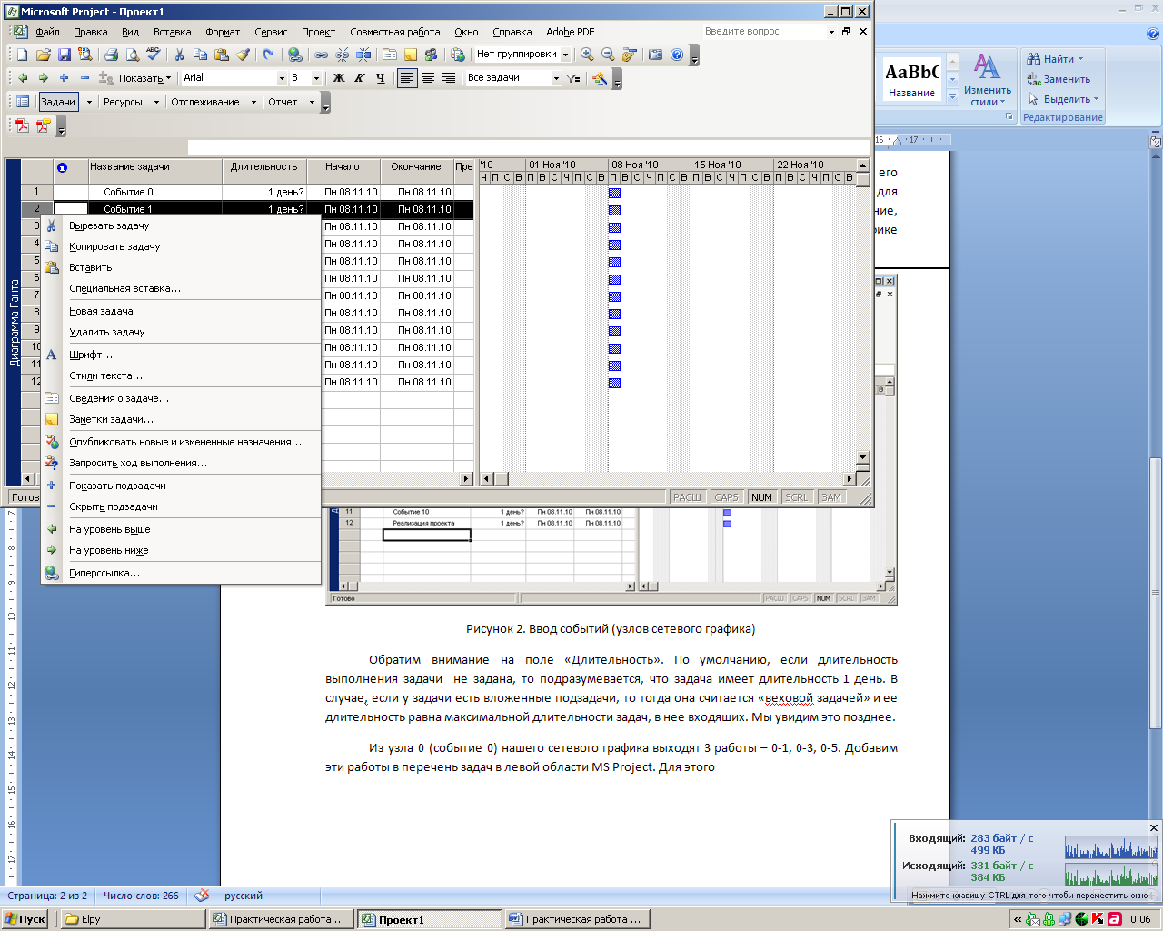Click the green Outdent left-arrow icon

[23, 78]
